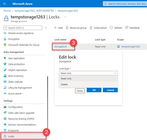Click the Configuration icon in Settings
Viewport: 147px width, 140px height.
pos(5,107)
